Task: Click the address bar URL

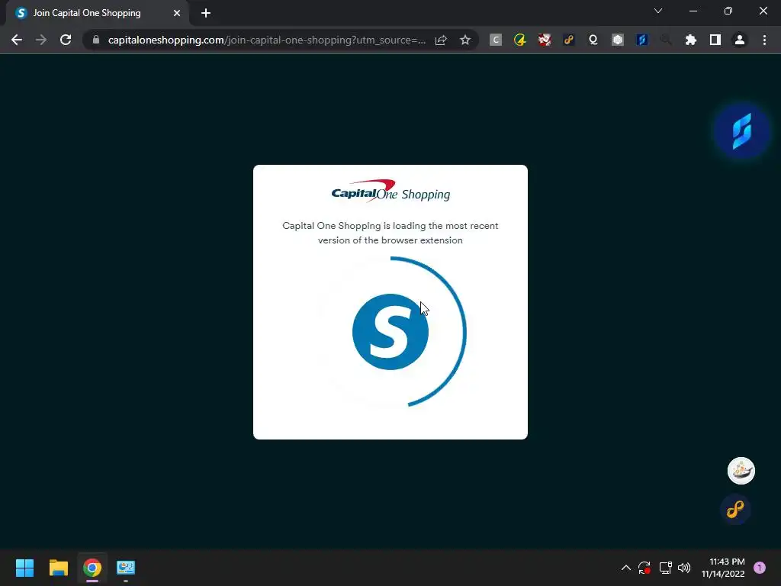Action: click(x=266, y=40)
